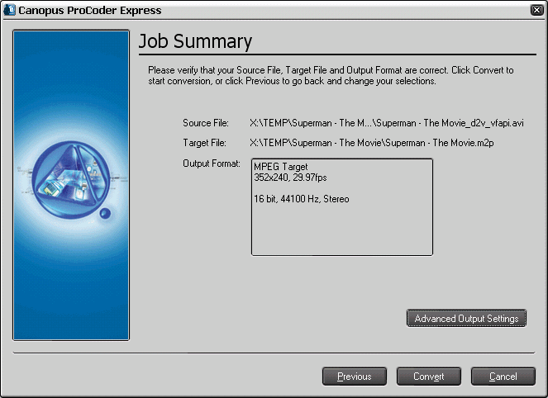This screenshot has height=398, width=548.
Task: Click the Canopus app icon in title bar
Action: point(9,11)
